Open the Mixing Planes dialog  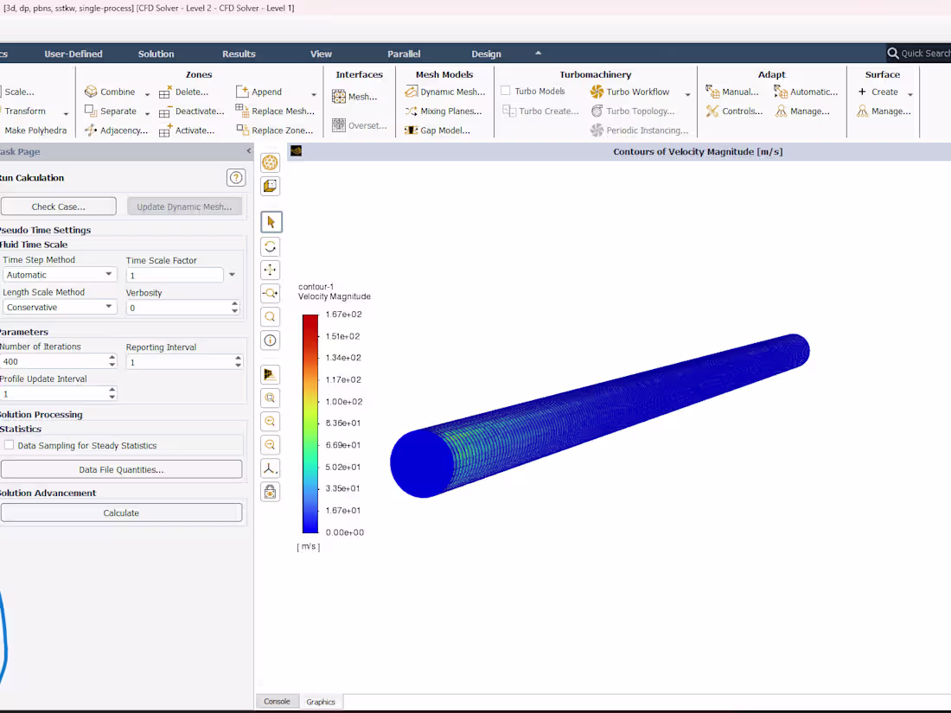pyautogui.click(x=444, y=111)
